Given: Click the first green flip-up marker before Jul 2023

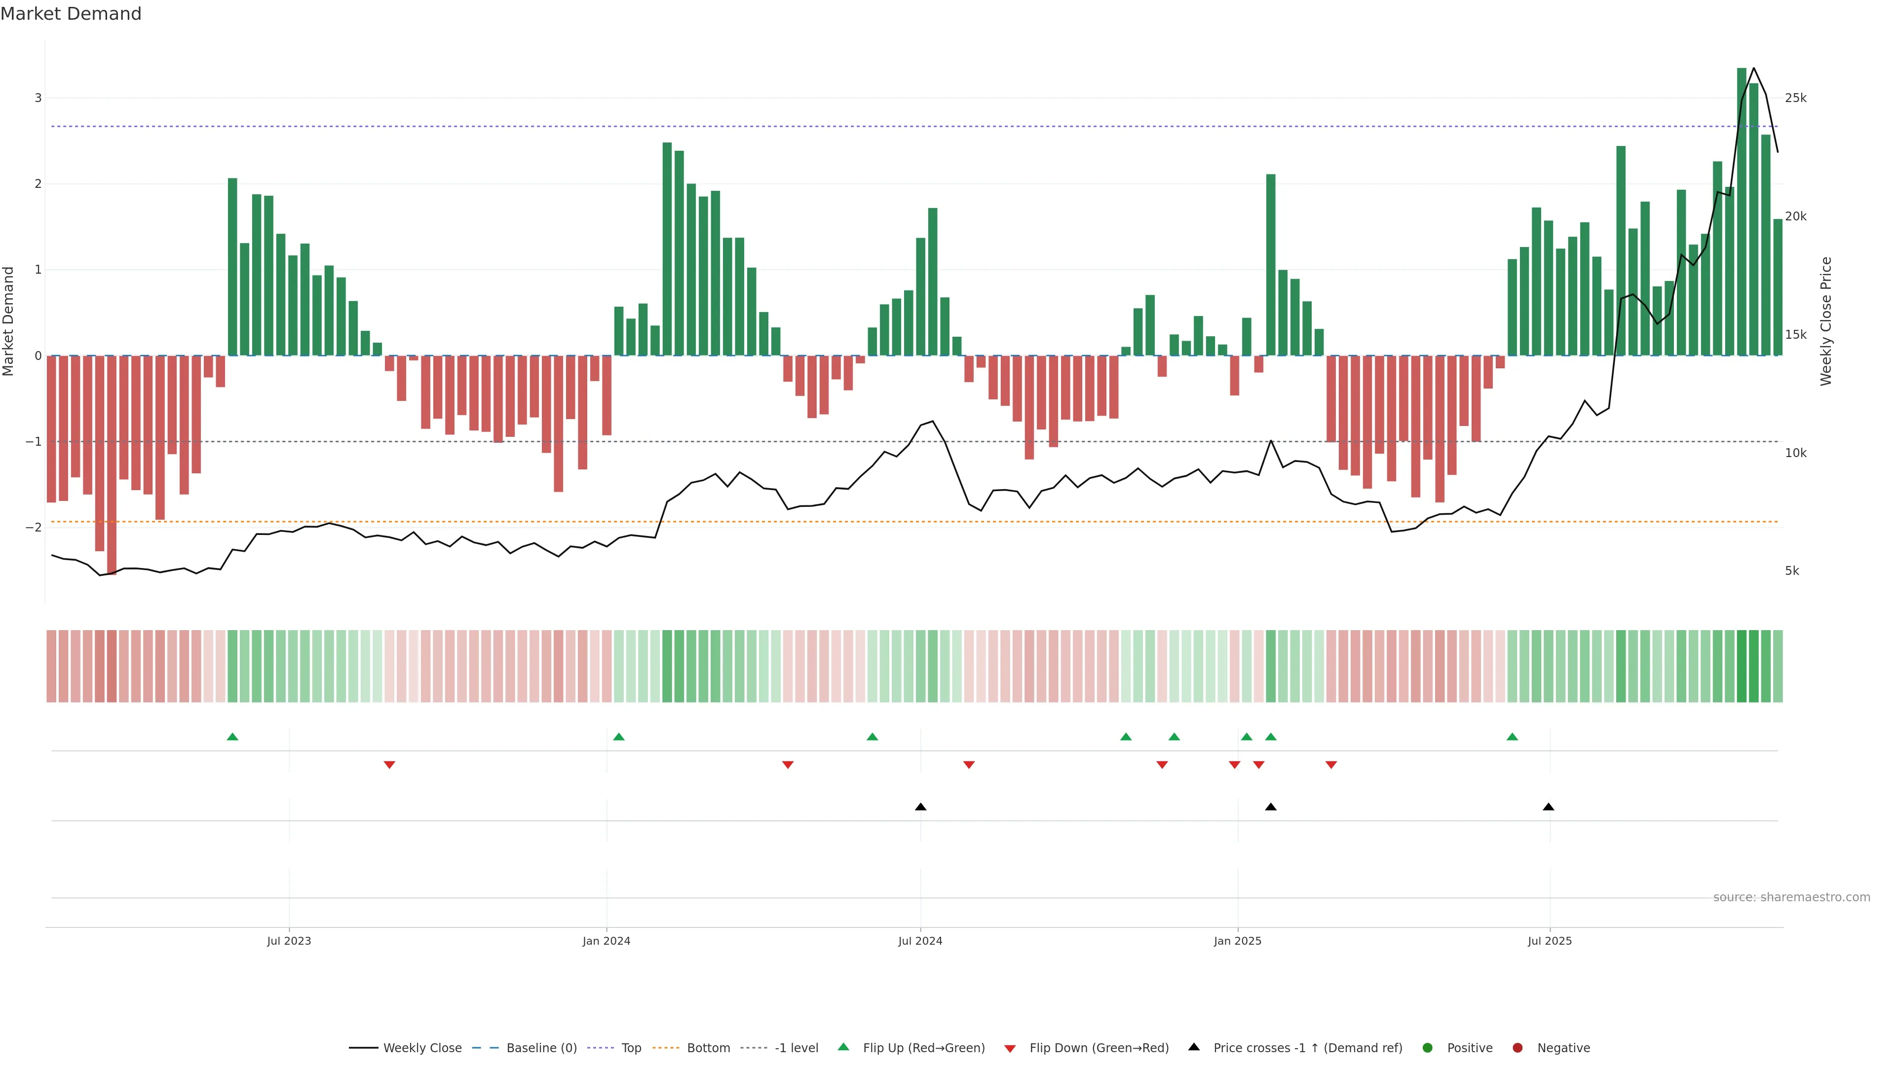Looking at the screenshot, I should click(232, 737).
